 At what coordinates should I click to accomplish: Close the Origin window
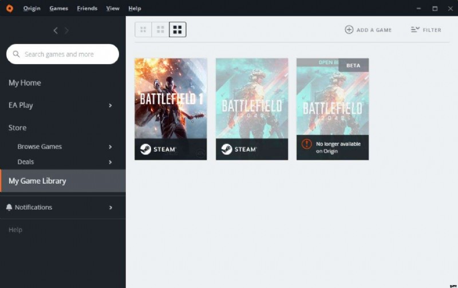coord(451,9)
